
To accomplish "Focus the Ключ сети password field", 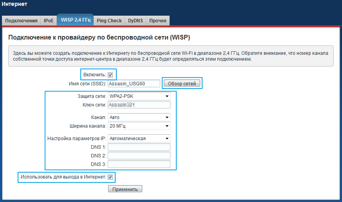I will [139, 105].
